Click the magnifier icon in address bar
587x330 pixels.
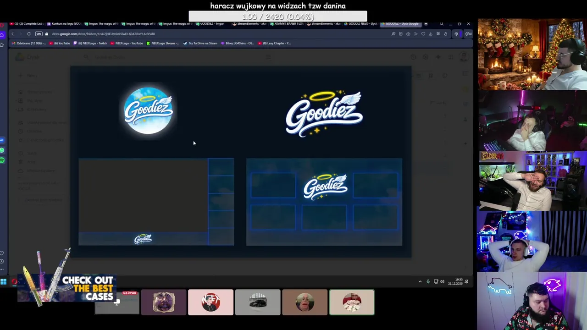point(393,34)
